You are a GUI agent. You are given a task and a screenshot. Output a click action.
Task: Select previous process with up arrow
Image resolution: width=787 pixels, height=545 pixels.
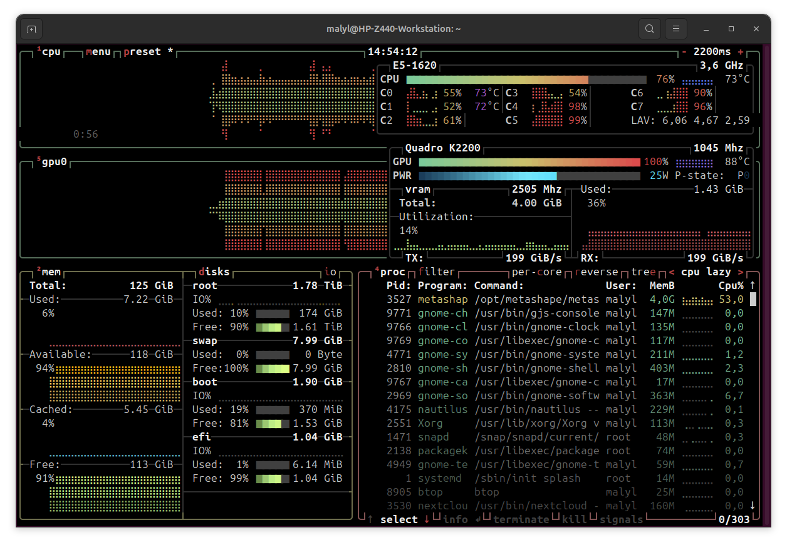(370, 519)
